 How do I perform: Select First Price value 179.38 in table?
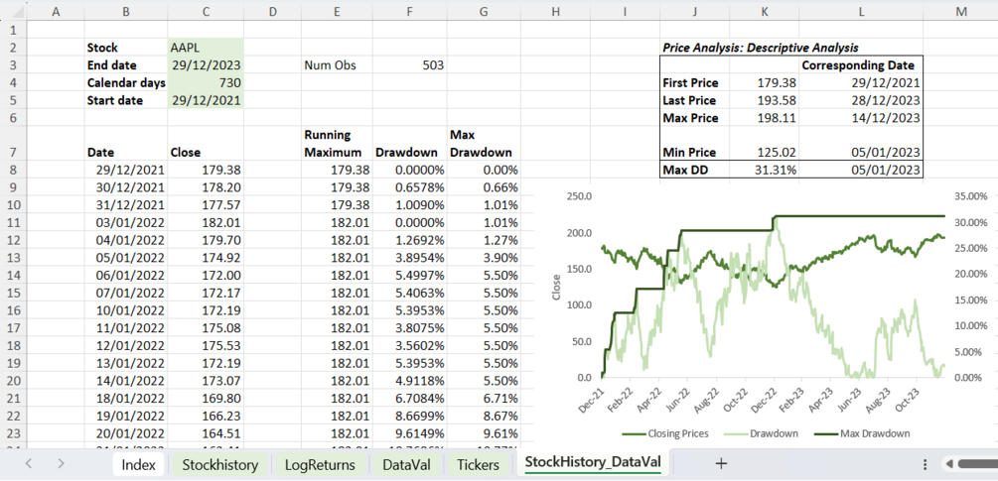click(765, 82)
